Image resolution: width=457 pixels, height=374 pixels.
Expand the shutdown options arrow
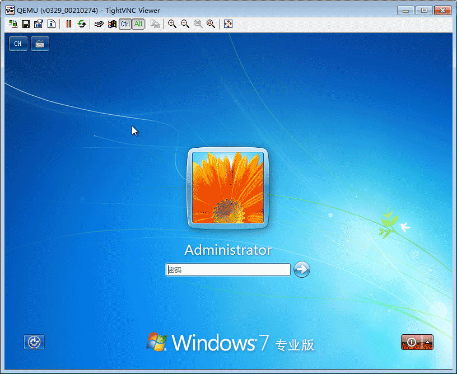[x=427, y=342]
